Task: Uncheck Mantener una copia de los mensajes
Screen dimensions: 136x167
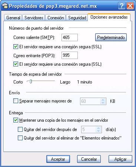Action: coord(16,120)
